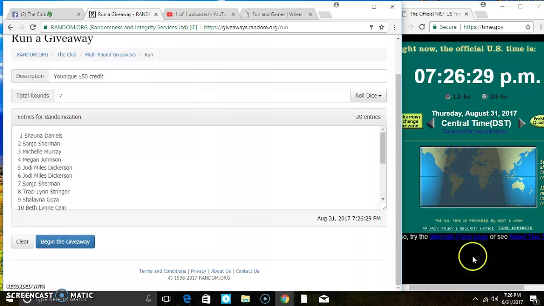Click entry '8 Traci Lynn Stringer'
The image size is (544, 306).
point(43,191)
